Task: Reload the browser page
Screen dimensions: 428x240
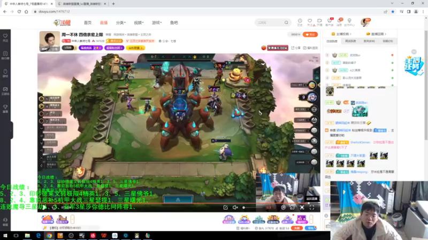Action: [19, 11]
